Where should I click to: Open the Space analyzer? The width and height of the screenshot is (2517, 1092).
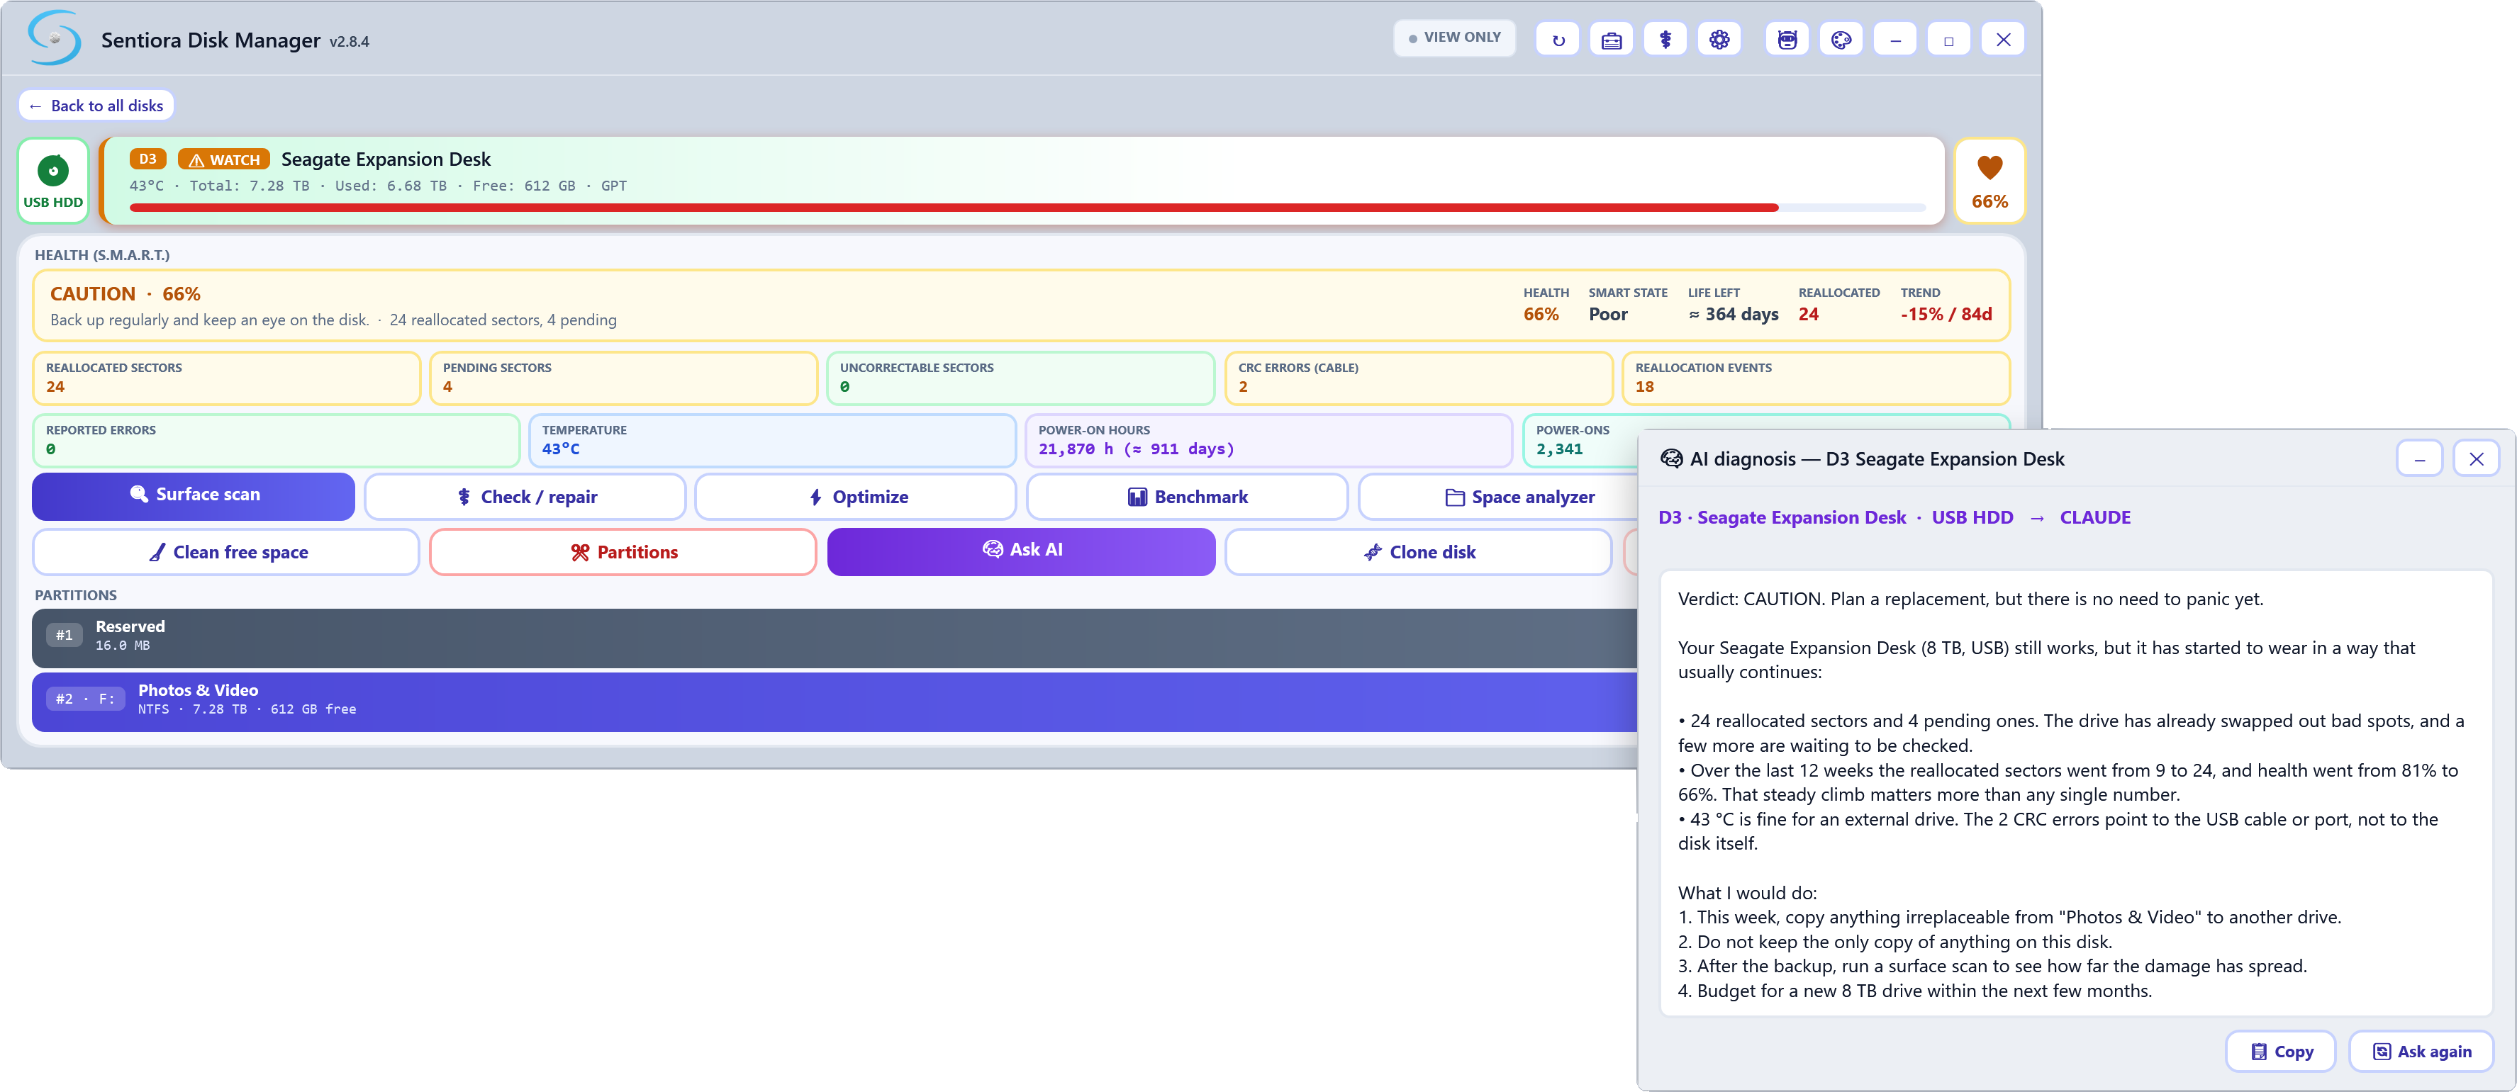click(1519, 496)
